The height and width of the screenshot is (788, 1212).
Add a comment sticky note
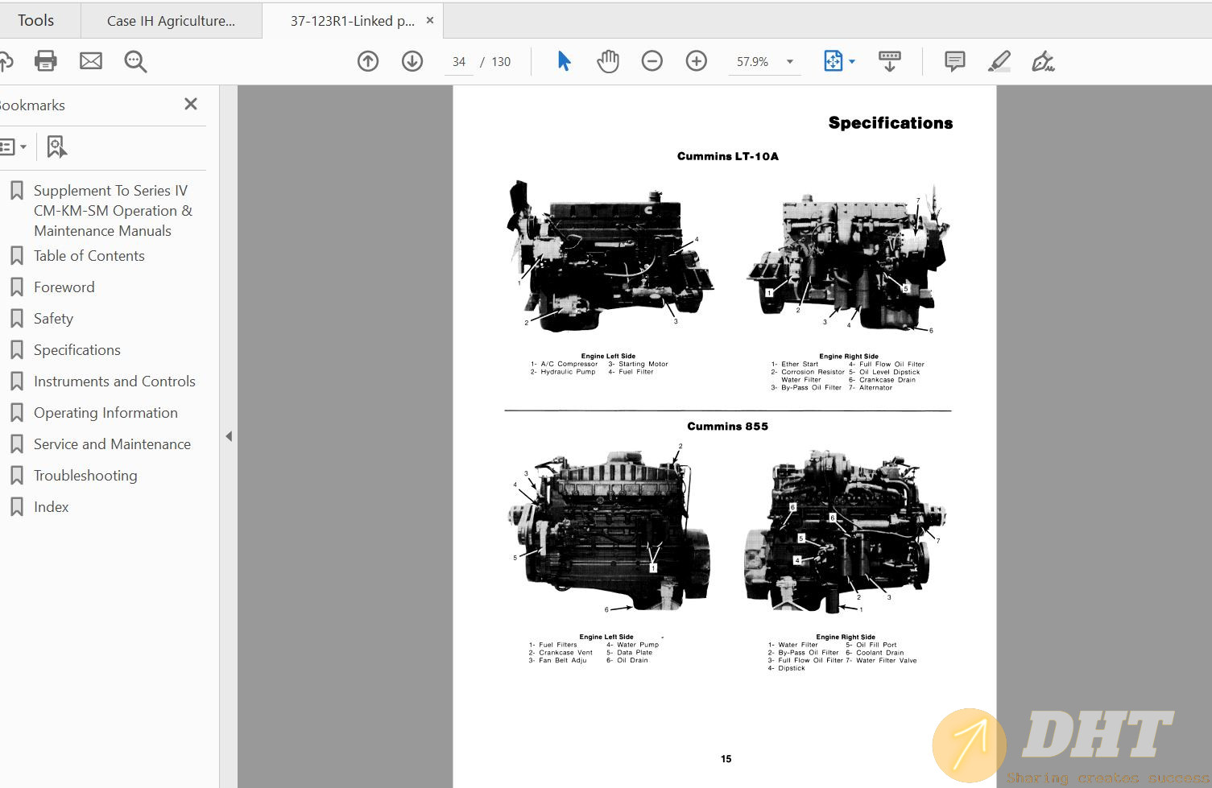pos(955,61)
